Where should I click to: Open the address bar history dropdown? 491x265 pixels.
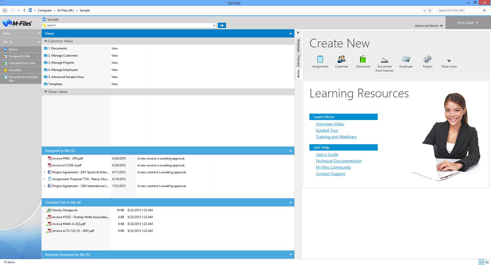click(424, 10)
